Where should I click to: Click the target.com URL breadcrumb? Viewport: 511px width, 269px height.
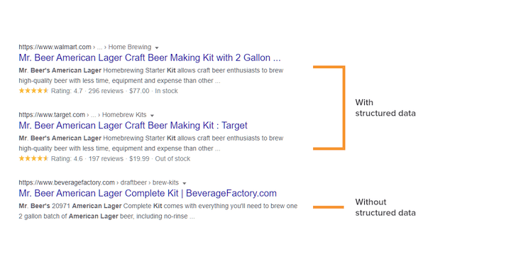82,115
